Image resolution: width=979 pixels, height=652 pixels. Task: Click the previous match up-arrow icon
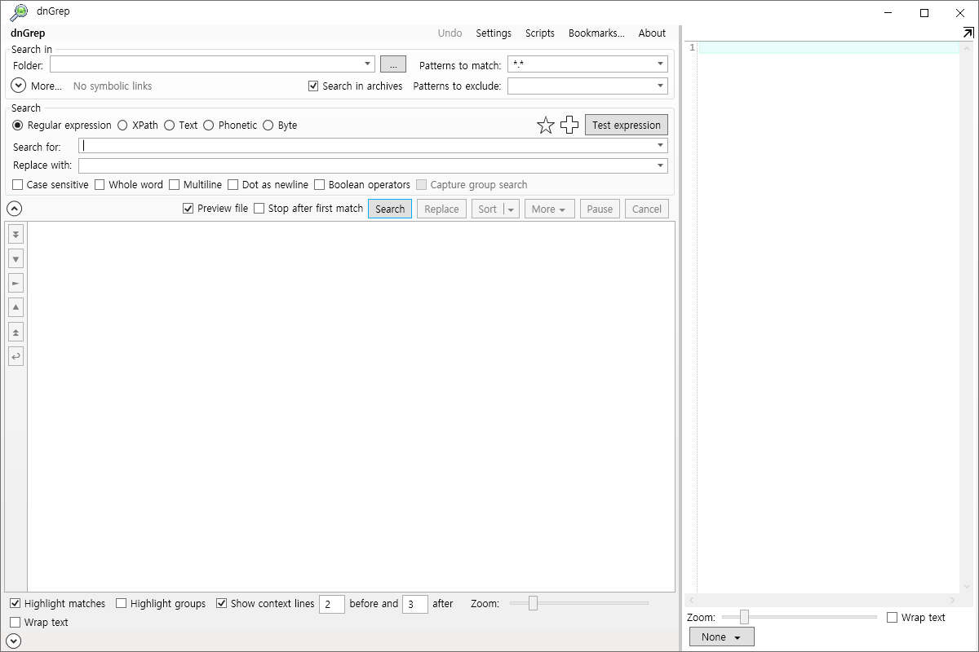coord(16,307)
